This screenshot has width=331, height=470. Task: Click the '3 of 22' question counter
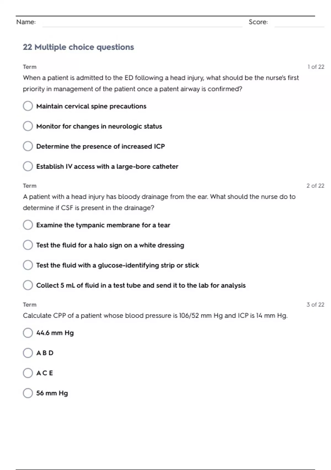(x=315, y=305)
